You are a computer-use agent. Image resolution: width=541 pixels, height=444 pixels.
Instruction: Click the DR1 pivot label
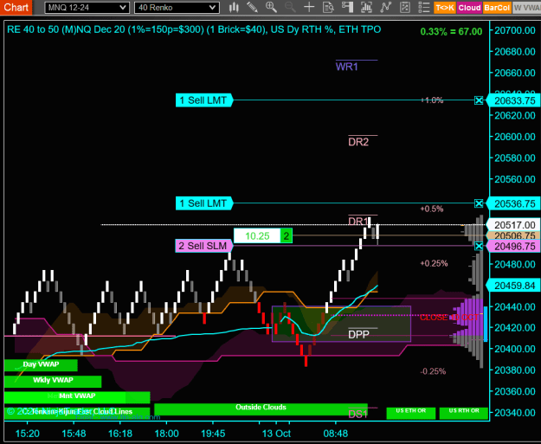click(x=358, y=222)
